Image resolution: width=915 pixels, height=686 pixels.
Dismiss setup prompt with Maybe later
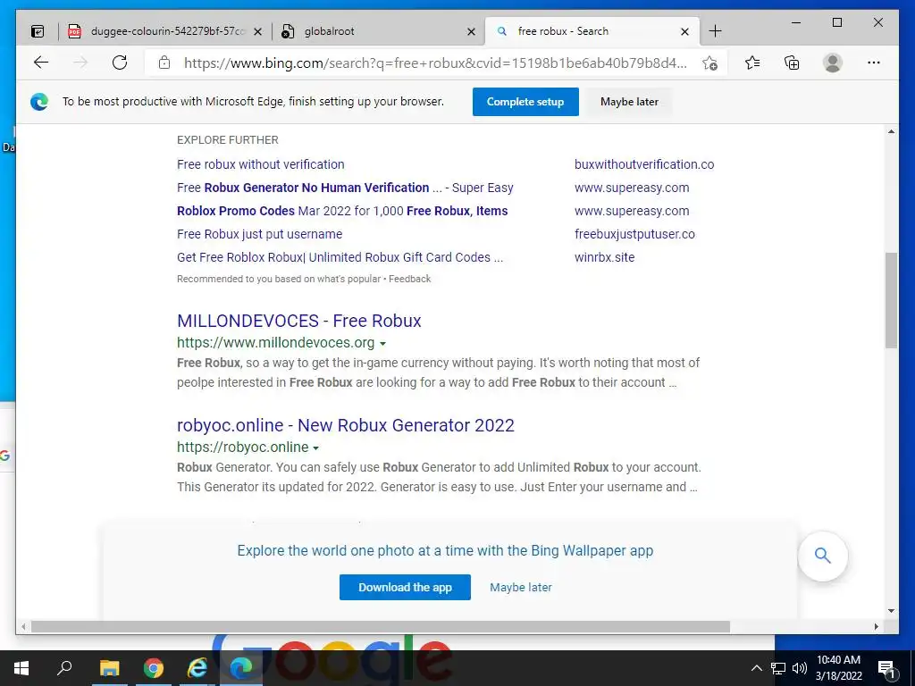click(x=629, y=102)
